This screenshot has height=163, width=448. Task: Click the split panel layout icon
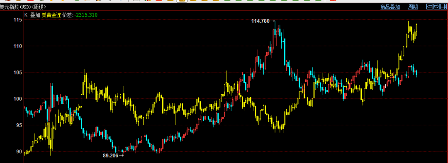tap(443, 7)
